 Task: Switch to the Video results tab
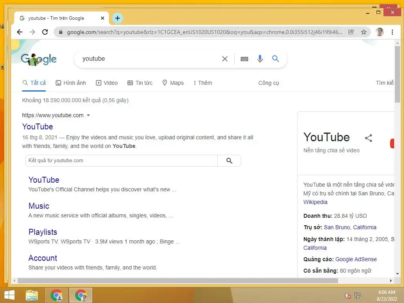coord(107,83)
